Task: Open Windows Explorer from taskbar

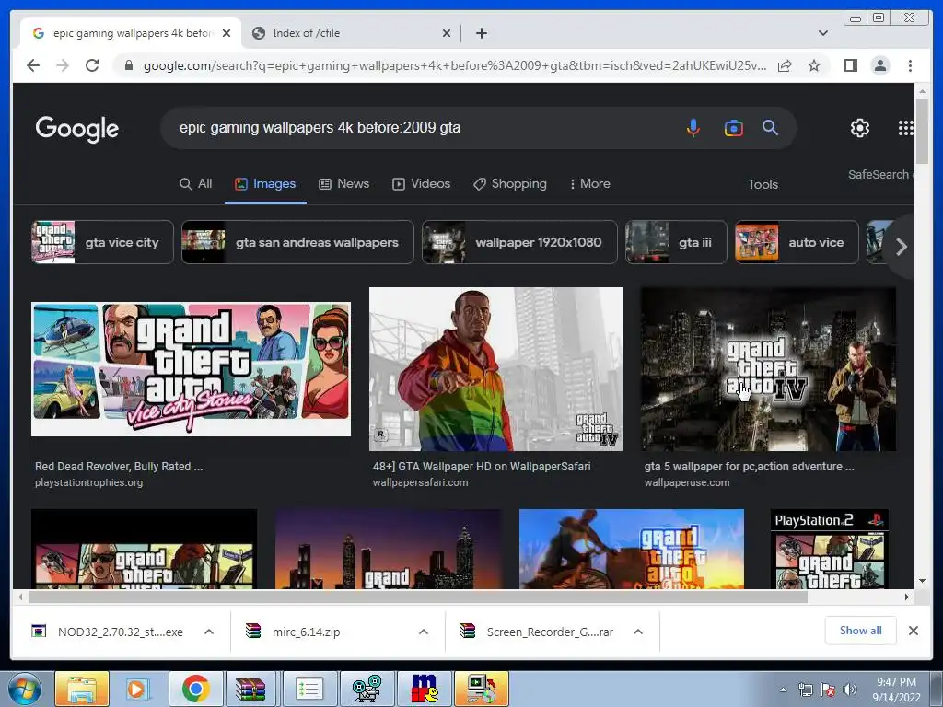Action: tap(82, 689)
